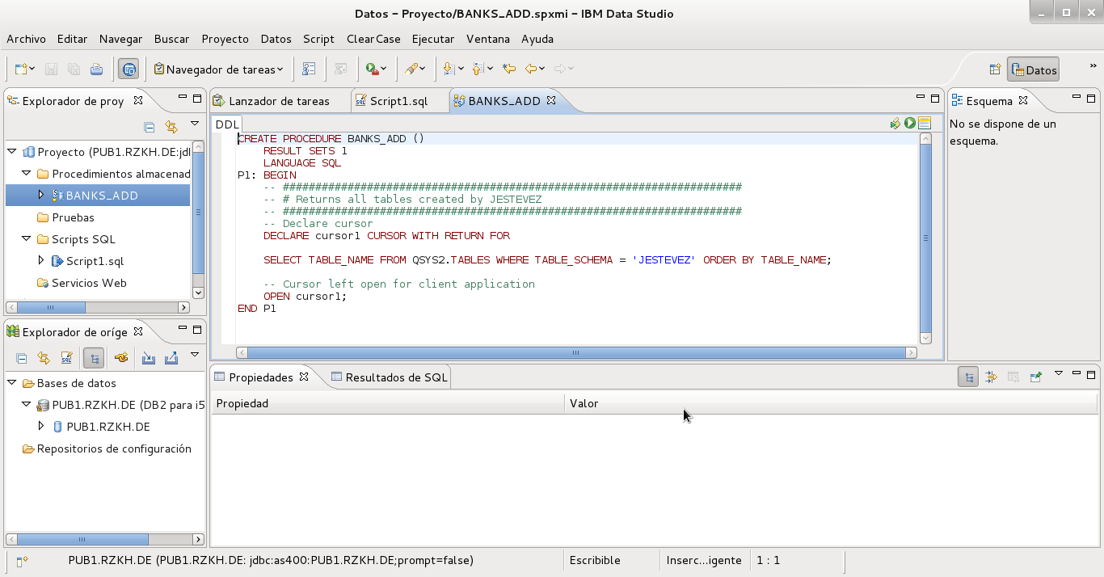Toggle link-with-editor arrows icon in data source explorer
Image resolution: width=1104 pixels, height=577 pixels.
point(44,358)
